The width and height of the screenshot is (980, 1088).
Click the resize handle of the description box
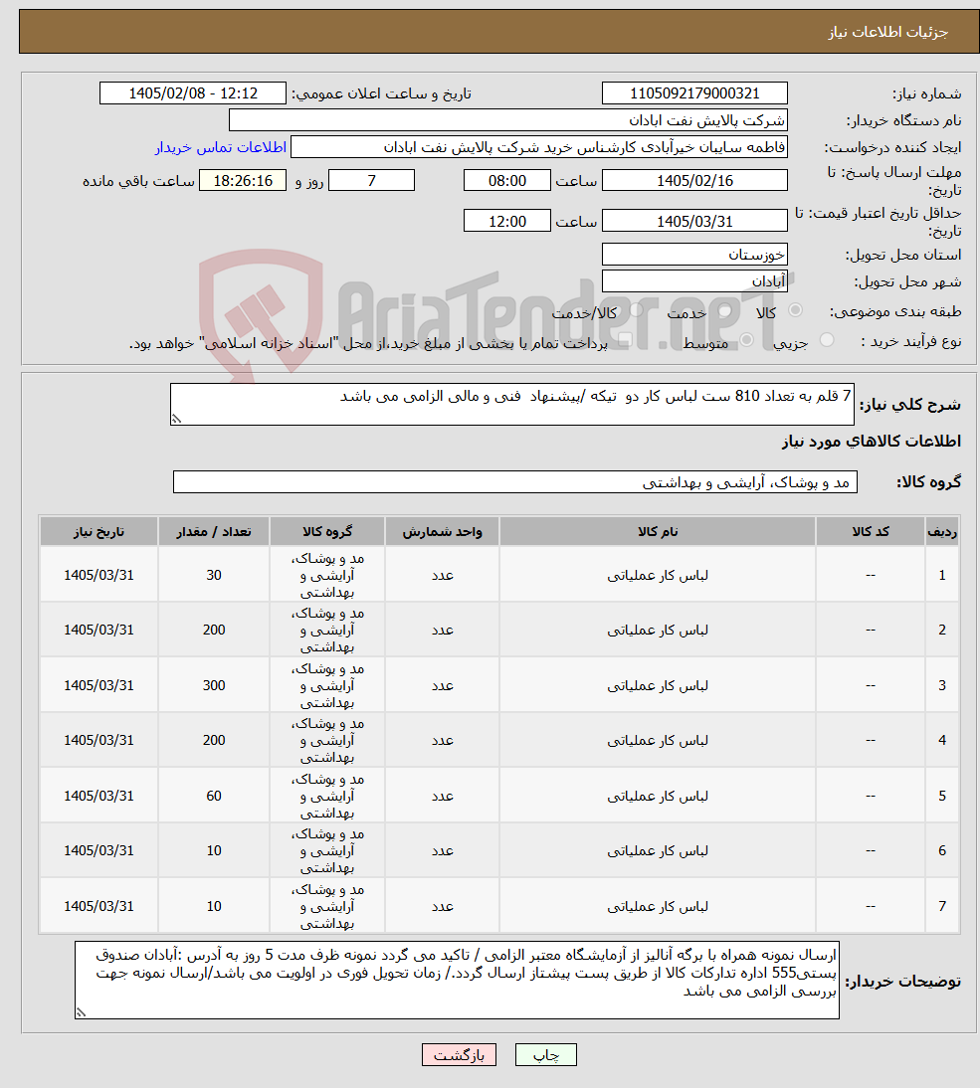coord(176,419)
